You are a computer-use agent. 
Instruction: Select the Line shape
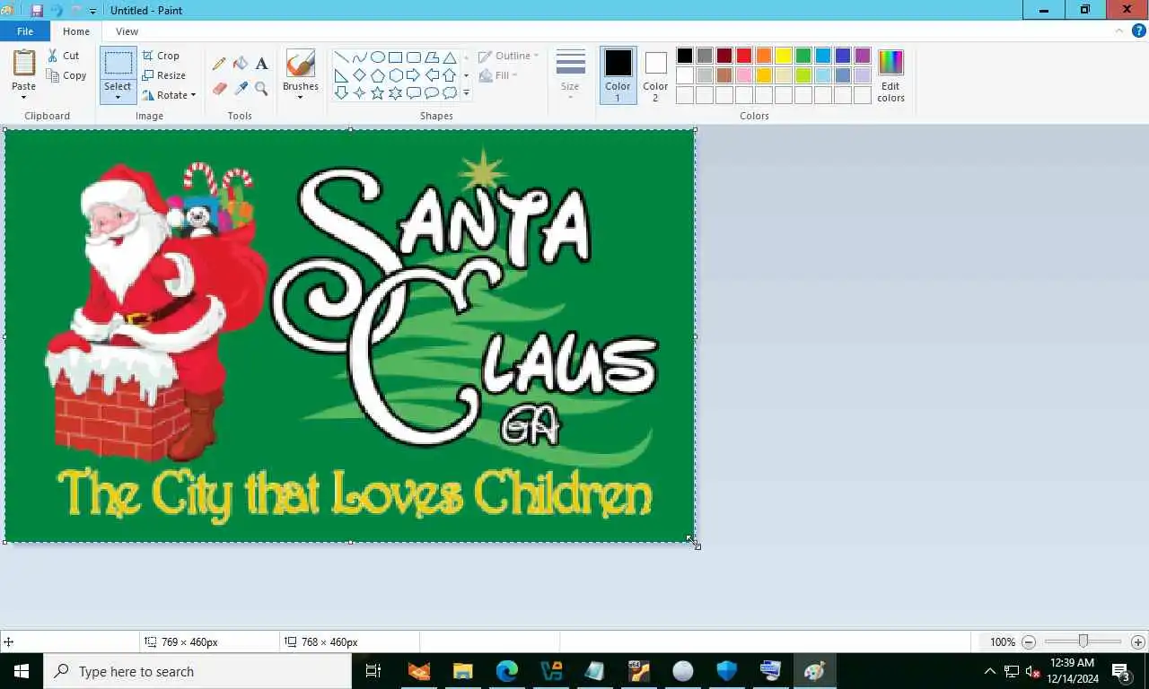coord(341,57)
